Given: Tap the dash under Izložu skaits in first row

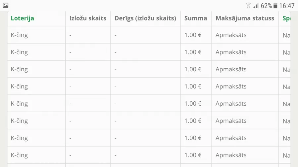Looking at the screenshot, I should [70, 35].
